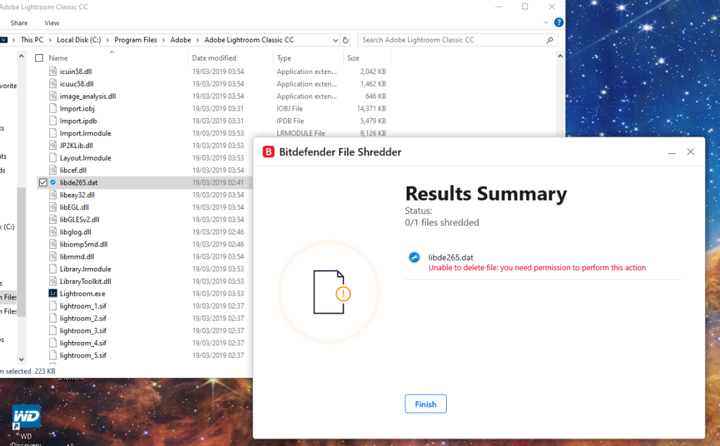Select the libbiomp5md.dll file name
The image size is (720, 446).
[83, 245]
